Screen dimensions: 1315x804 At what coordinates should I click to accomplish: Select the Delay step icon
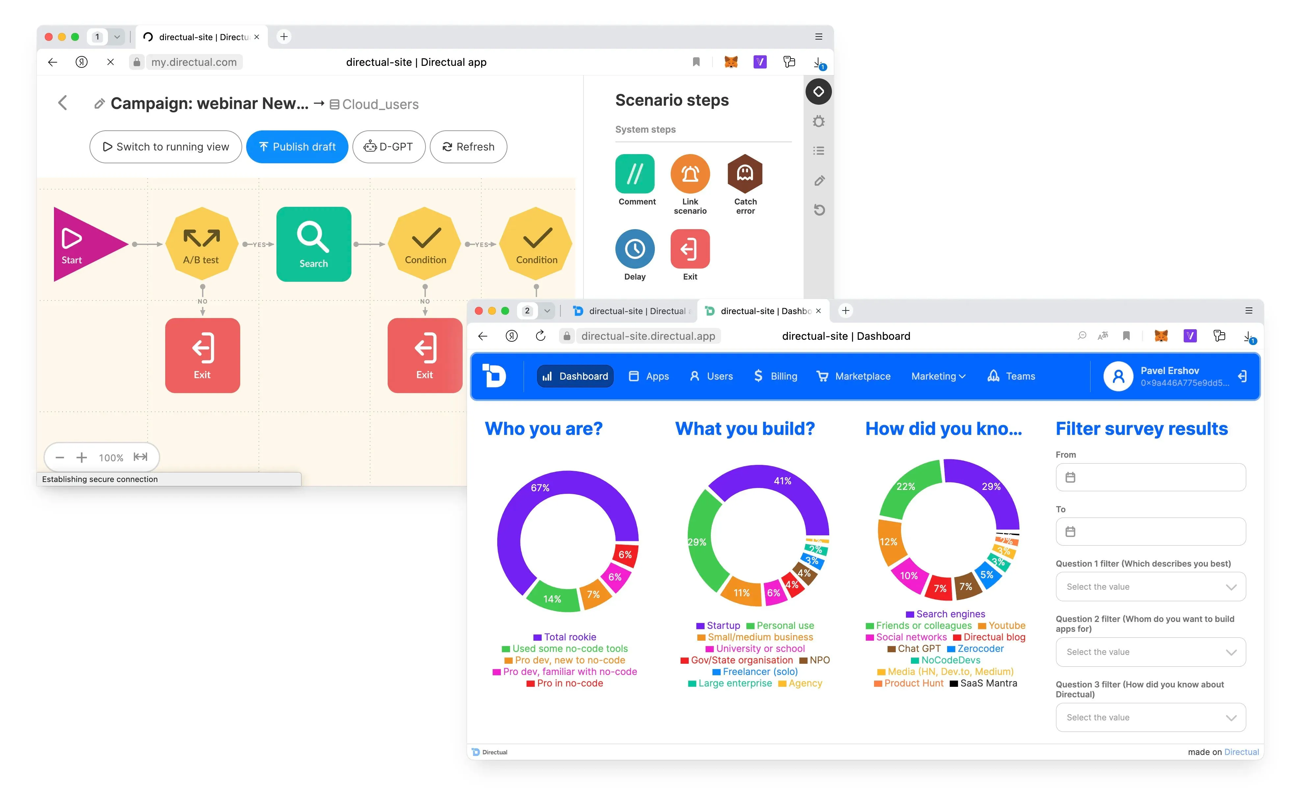click(x=634, y=249)
